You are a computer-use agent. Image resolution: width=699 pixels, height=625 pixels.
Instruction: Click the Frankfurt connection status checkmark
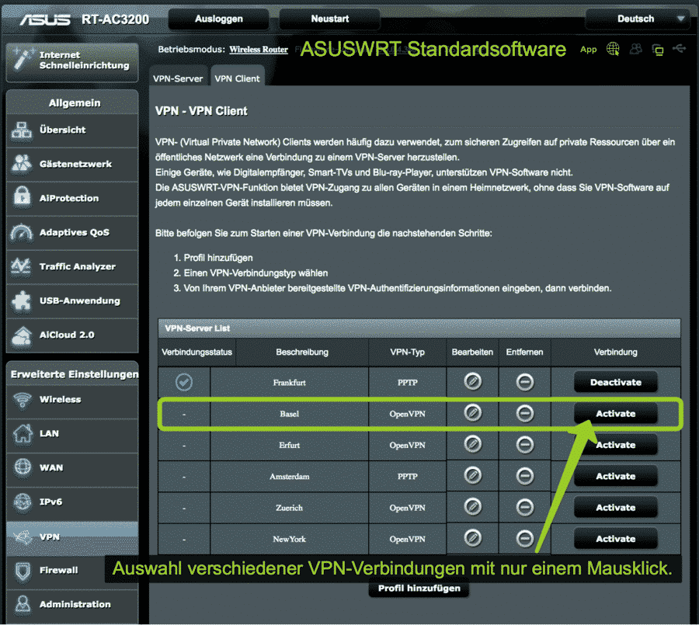(x=183, y=382)
